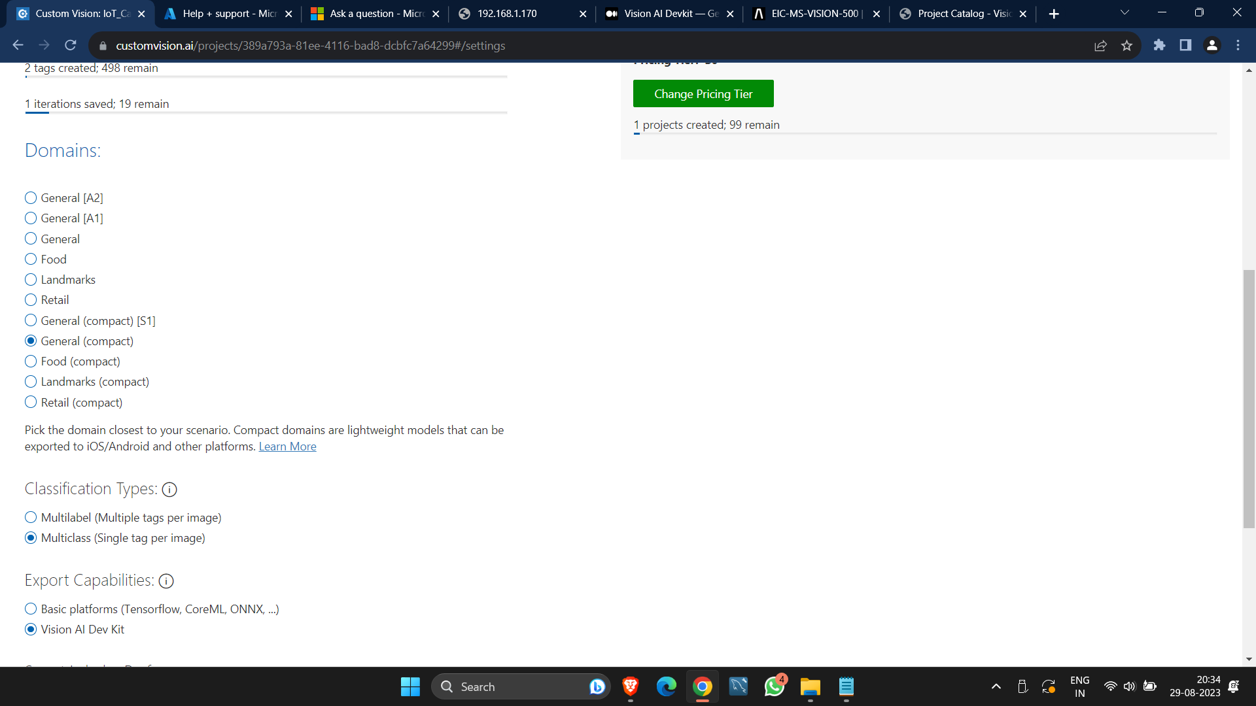
Task: Select the General [A2] domain
Action: pyautogui.click(x=31, y=198)
